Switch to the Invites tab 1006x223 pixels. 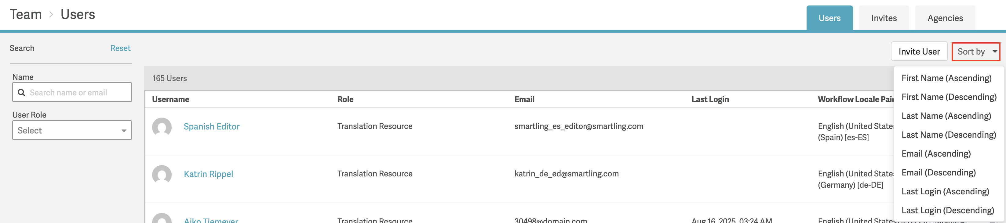coord(884,18)
